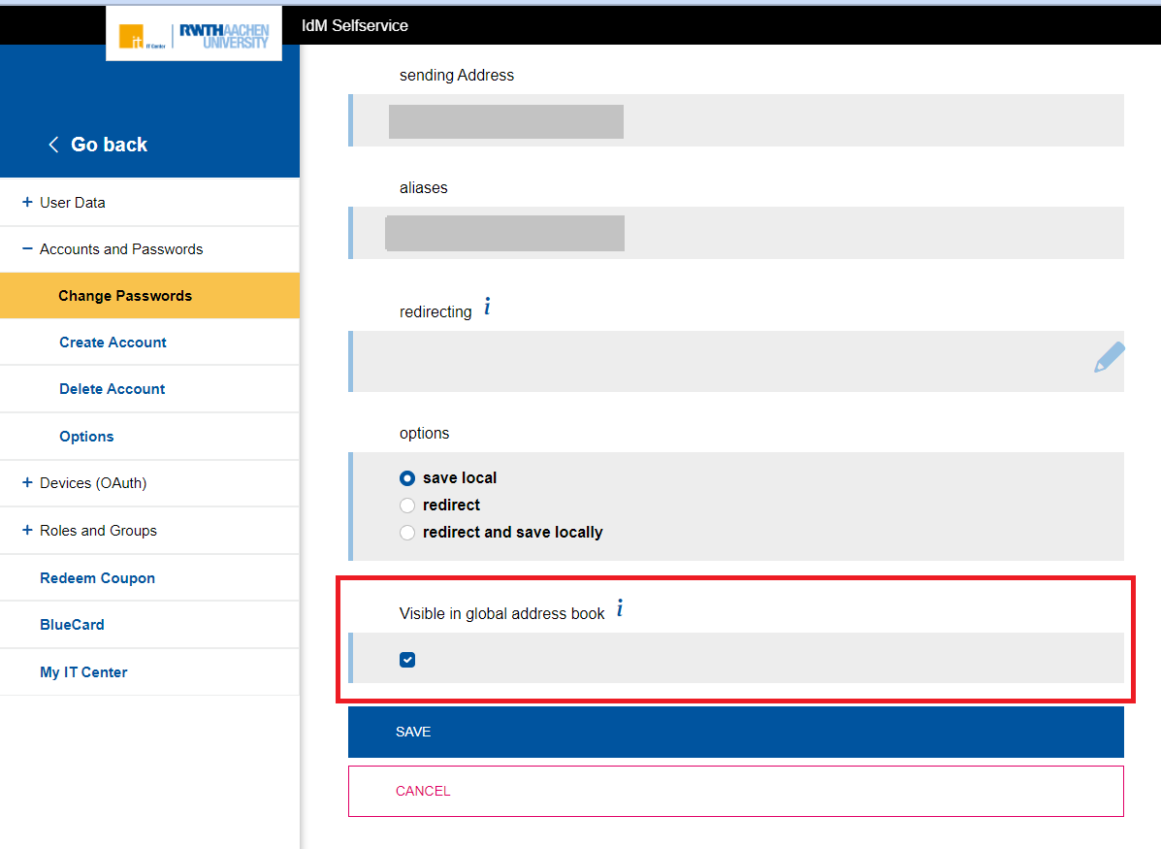Uncheck Visible in global address book
Image resolution: width=1161 pixels, height=849 pixels.
407,659
